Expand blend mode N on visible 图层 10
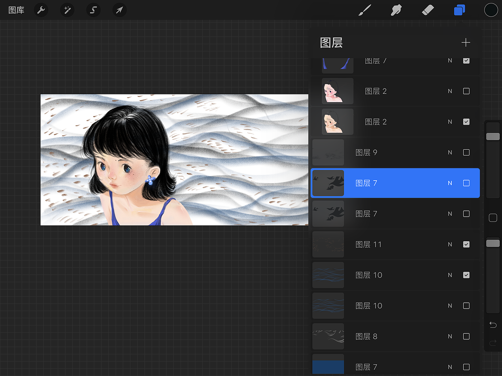This screenshot has width=502, height=376. (x=450, y=275)
